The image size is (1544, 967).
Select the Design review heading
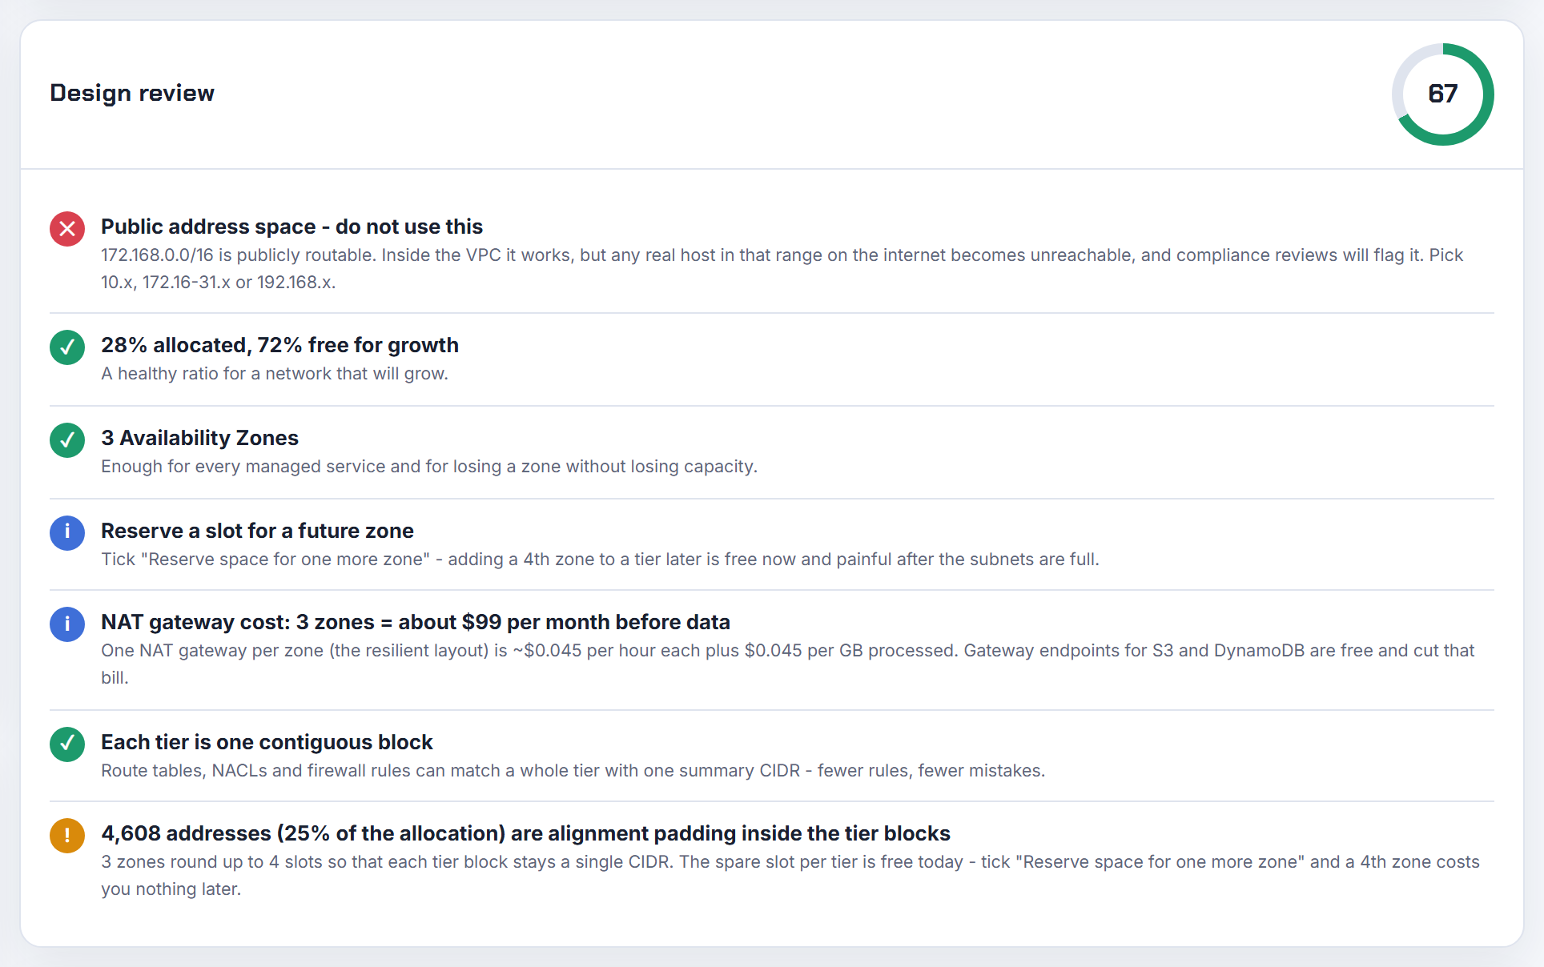click(132, 93)
